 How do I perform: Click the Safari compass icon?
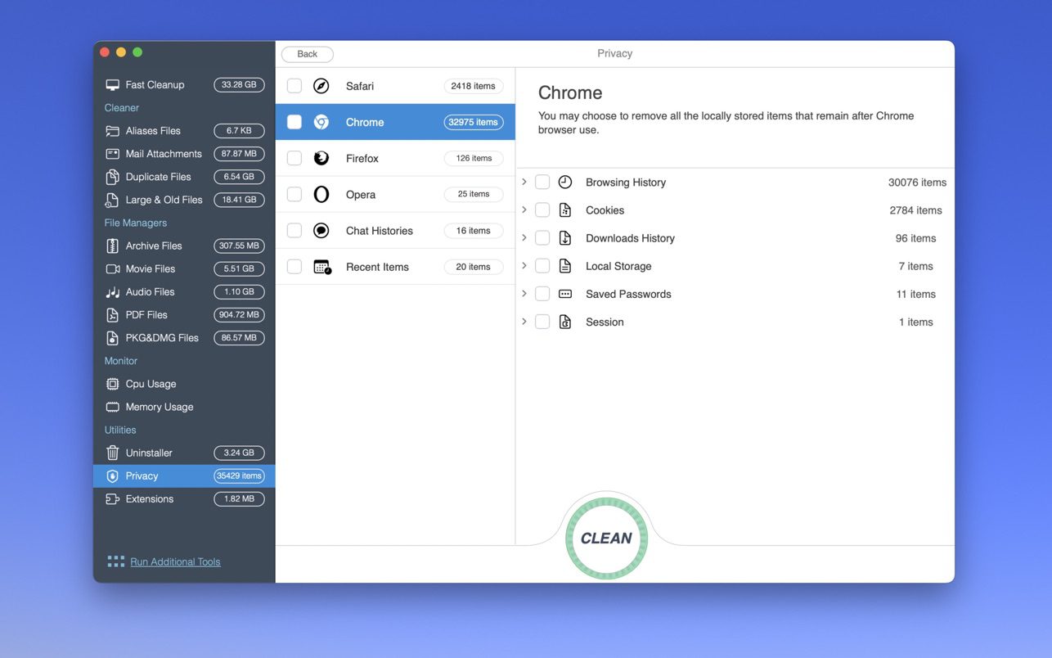321,86
